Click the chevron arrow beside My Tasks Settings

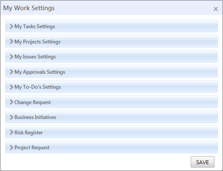11,26
